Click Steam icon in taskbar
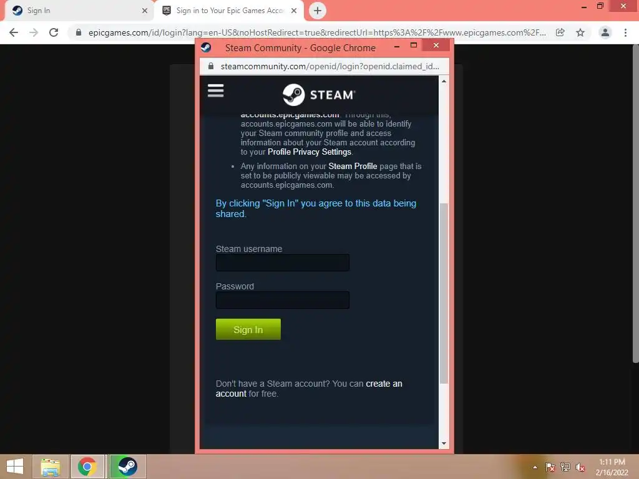Screen dimensions: 639x479 tap(127, 467)
